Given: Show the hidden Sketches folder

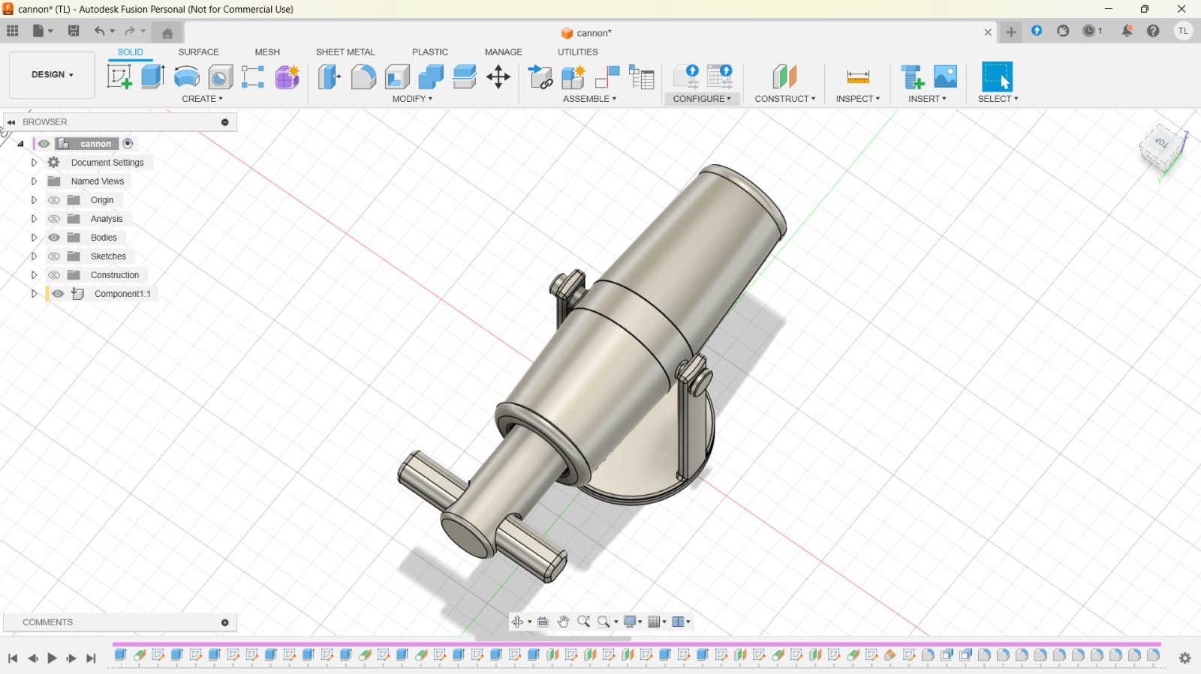Looking at the screenshot, I should coord(54,256).
